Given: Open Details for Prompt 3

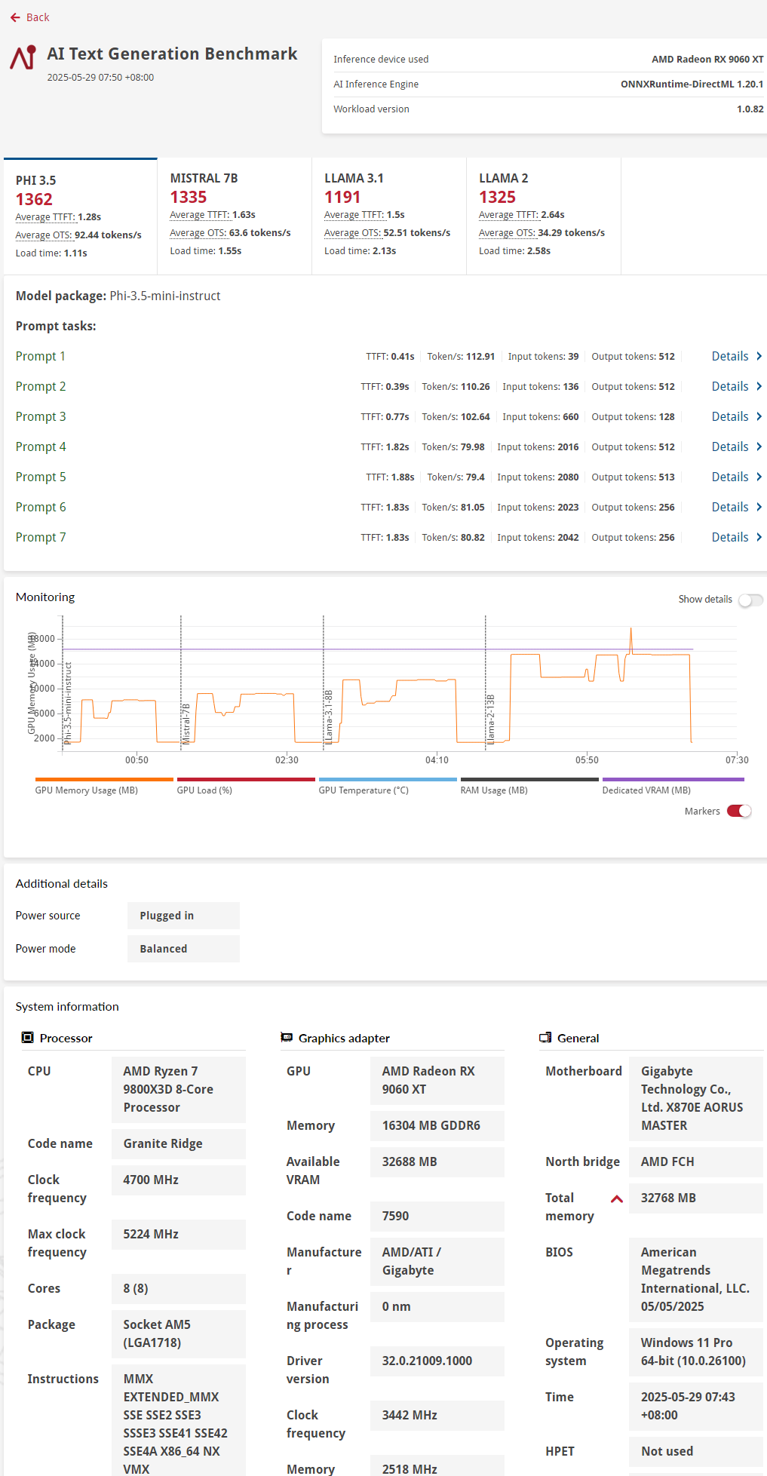Looking at the screenshot, I should pos(737,416).
